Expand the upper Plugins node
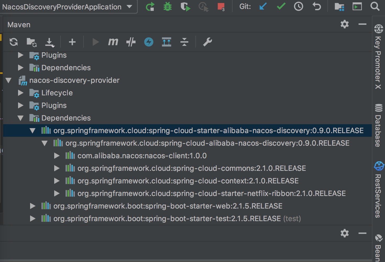This screenshot has width=385, height=262. pos(21,55)
